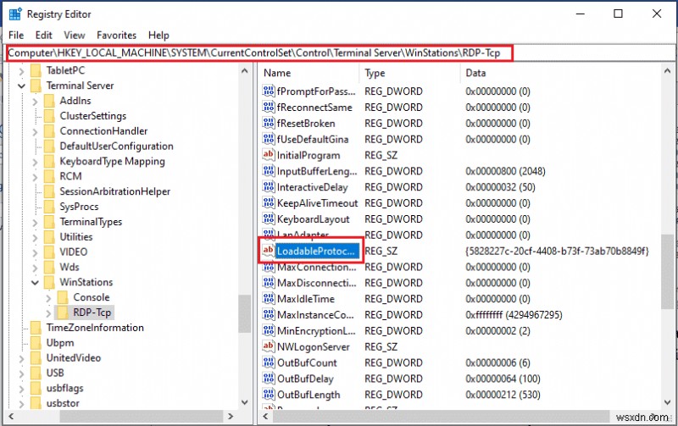Expand the KeyboardType Mapping node

pos(35,162)
